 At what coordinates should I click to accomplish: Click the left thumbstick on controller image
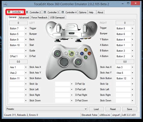(57, 54)
